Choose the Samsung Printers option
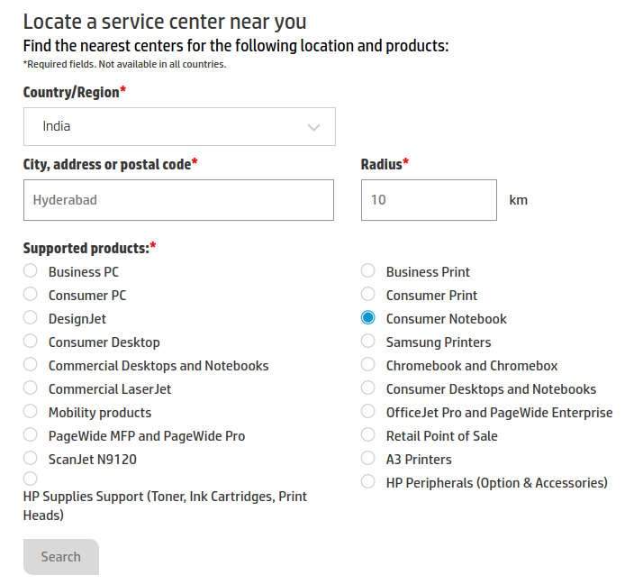 pos(368,342)
